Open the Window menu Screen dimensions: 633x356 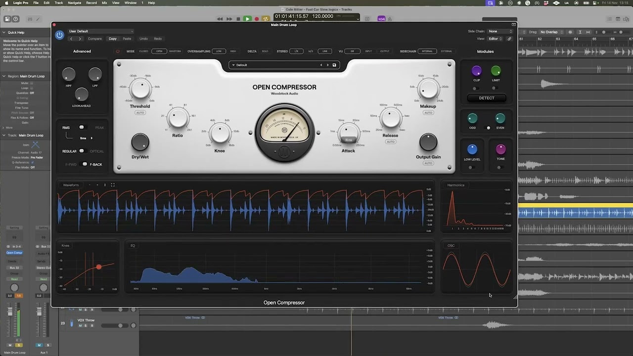[131, 3]
